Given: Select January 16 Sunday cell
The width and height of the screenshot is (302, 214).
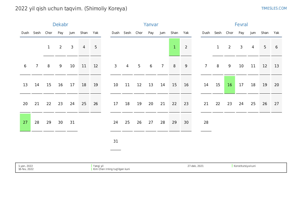Looking at the screenshot, I should tap(186, 85).
